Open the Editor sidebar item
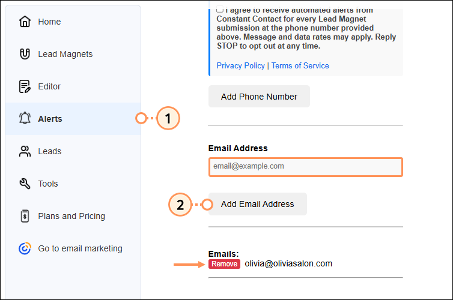The image size is (453, 300). click(49, 86)
